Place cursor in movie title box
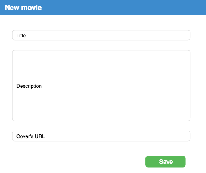The height and width of the screenshot is (173, 206). coord(101,35)
